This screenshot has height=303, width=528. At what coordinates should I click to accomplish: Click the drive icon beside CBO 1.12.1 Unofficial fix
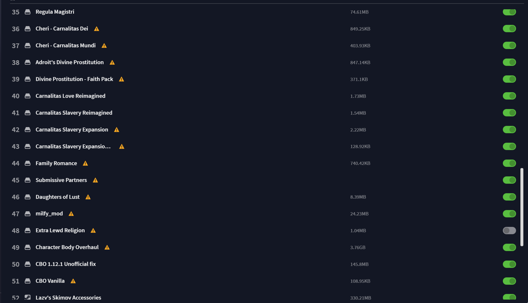28,264
